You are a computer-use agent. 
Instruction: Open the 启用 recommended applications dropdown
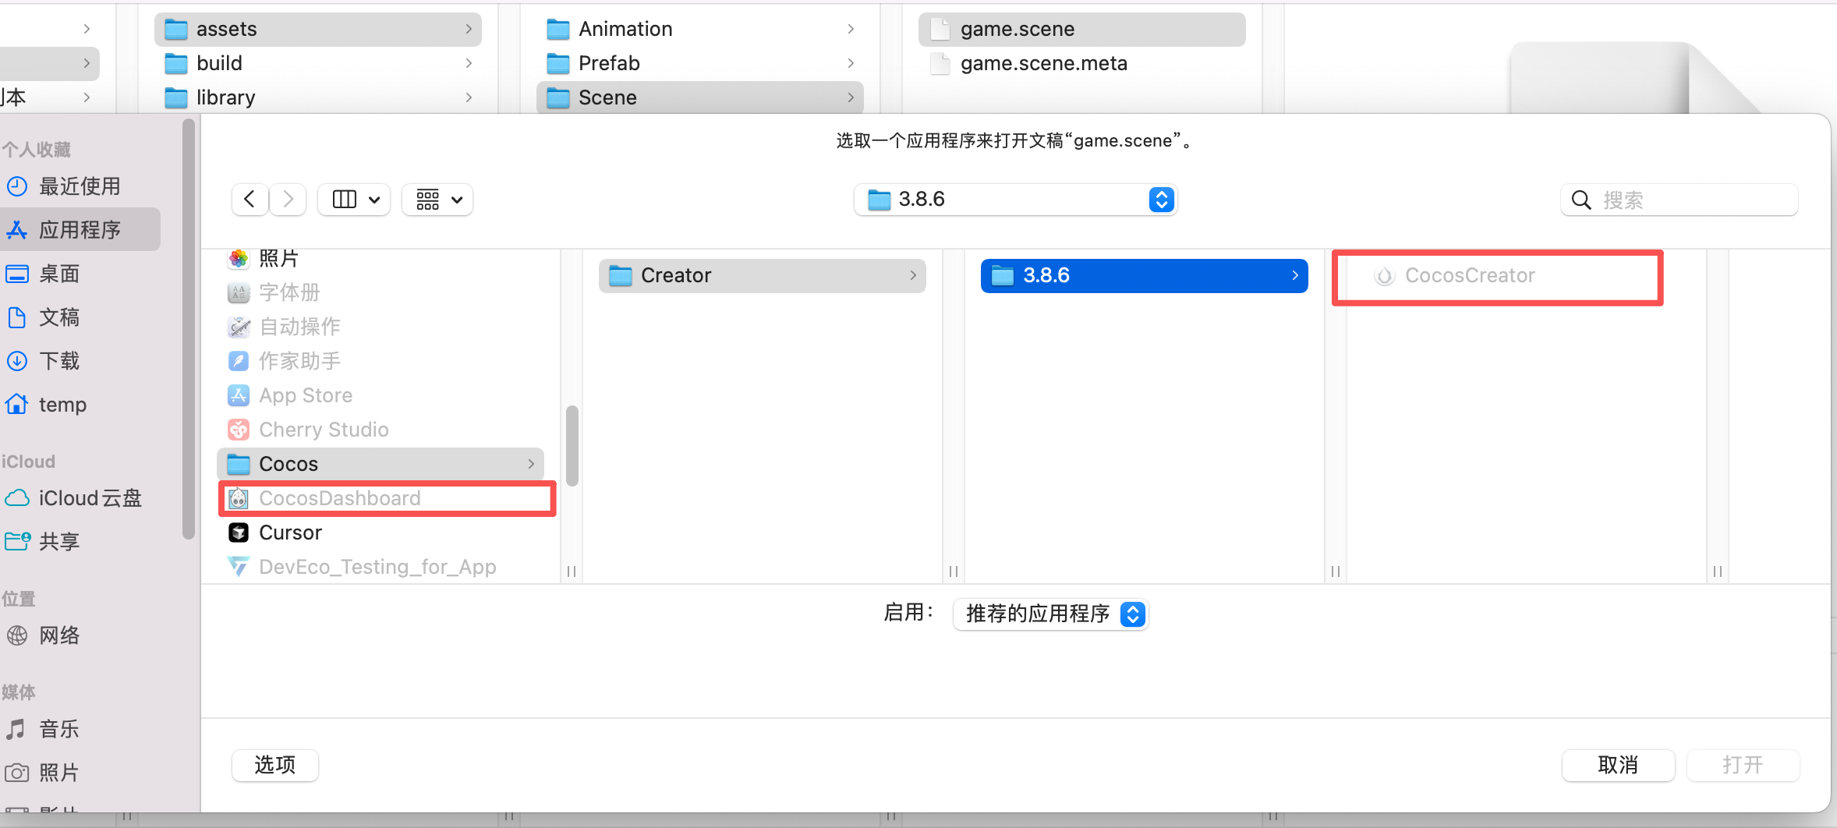point(1050,614)
